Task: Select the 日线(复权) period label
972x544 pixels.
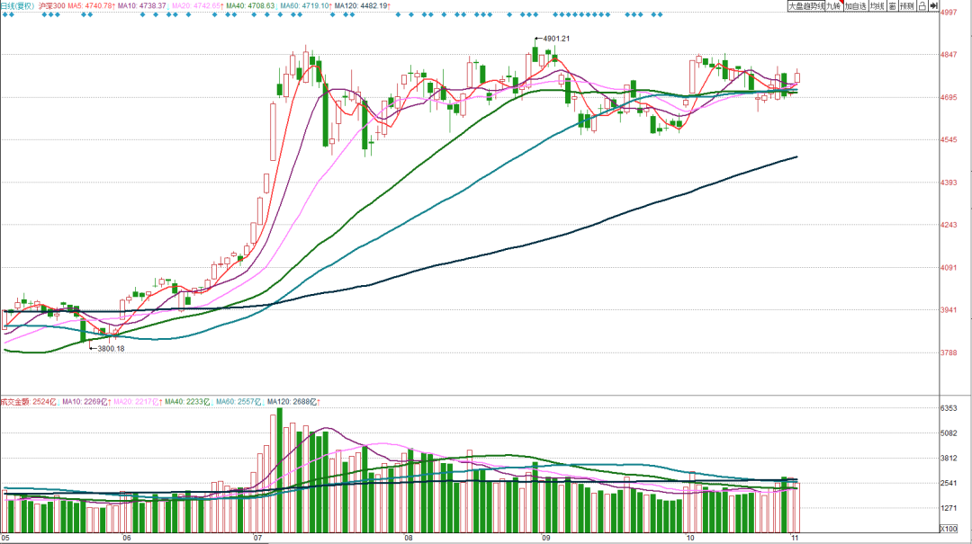Action: click(17, 5)
